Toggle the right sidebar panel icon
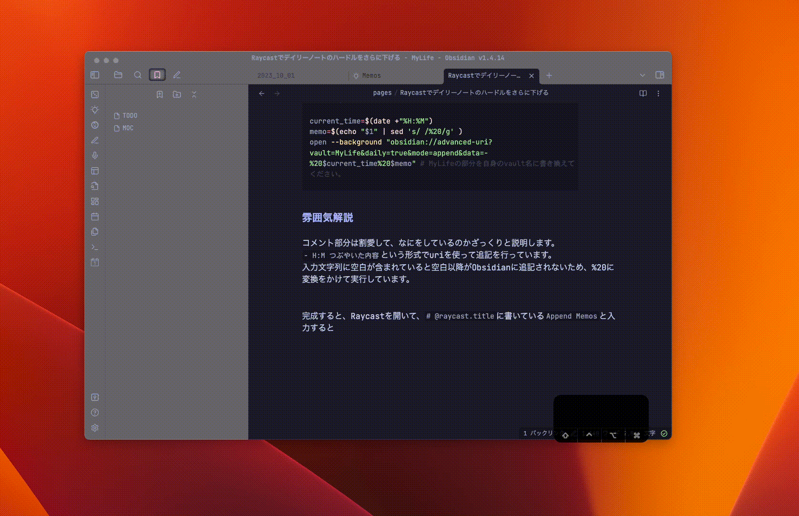799x516 pixels. pos(660,75)
